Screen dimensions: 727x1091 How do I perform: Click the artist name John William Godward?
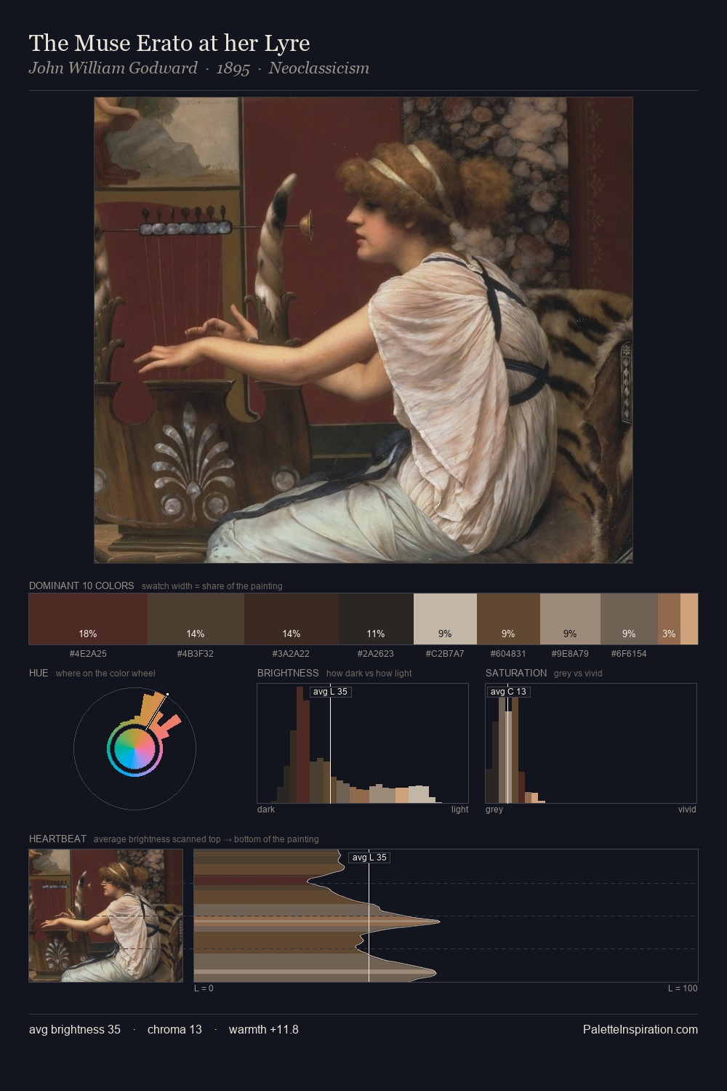[x=113, y=68]
